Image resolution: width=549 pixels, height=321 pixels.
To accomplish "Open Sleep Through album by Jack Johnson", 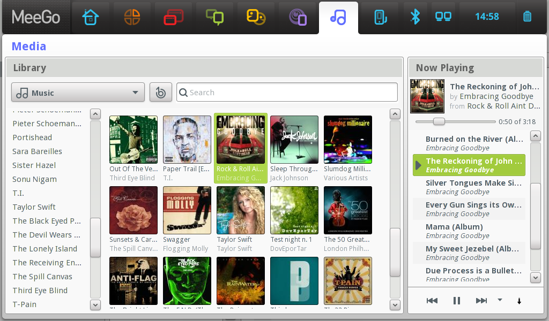I will 294,140.
